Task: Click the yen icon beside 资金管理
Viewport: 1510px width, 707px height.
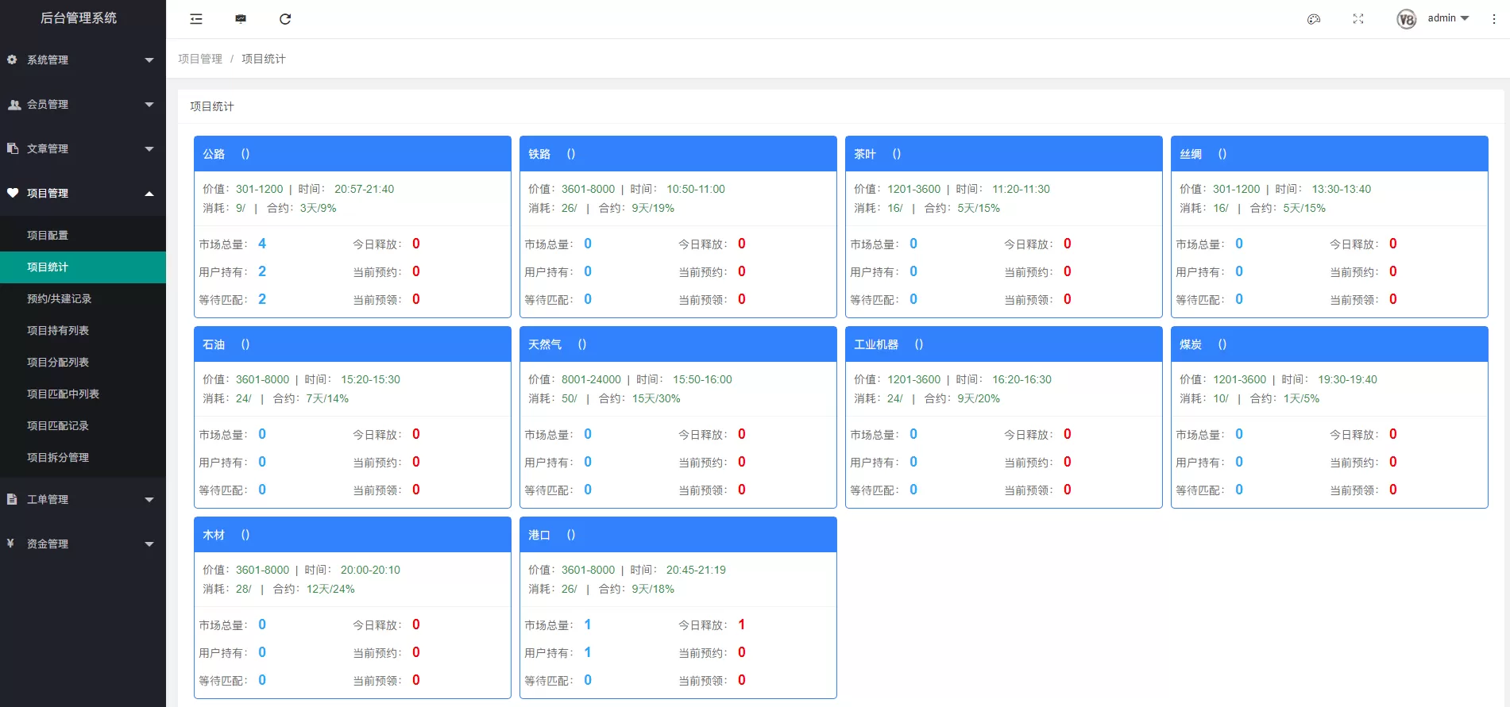Action: click(x=11, y=544)
